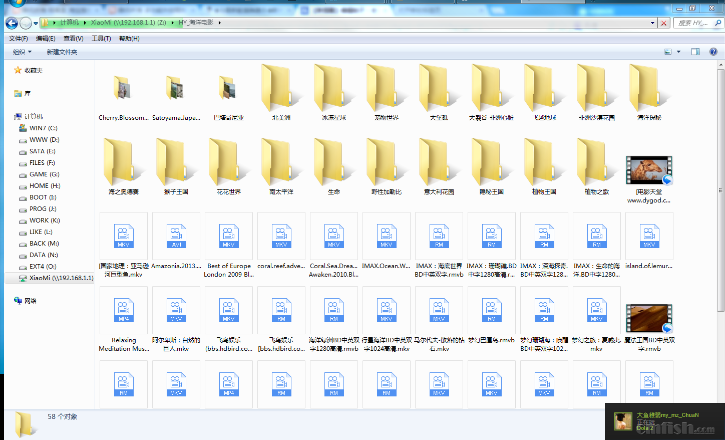Open the 组织 dropdown menu
The image size is (725, 440).
click(x=22, y=52)
